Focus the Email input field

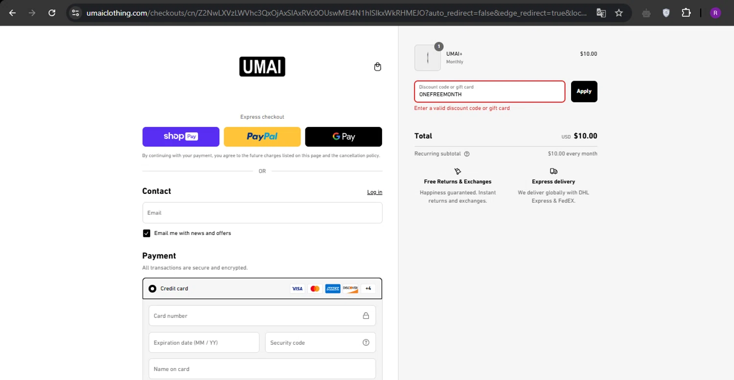point(262,213)
